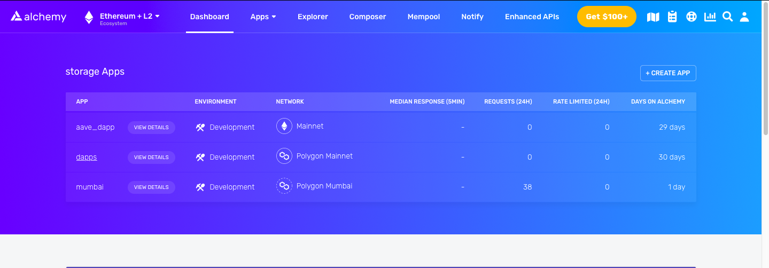Click the 29 days value

pos(672,127)
